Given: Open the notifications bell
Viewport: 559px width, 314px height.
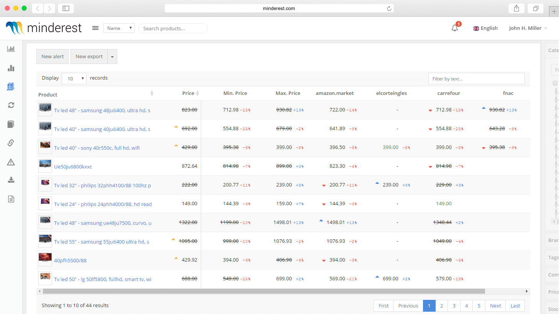Looking at the screenshot, I should 455,28.
